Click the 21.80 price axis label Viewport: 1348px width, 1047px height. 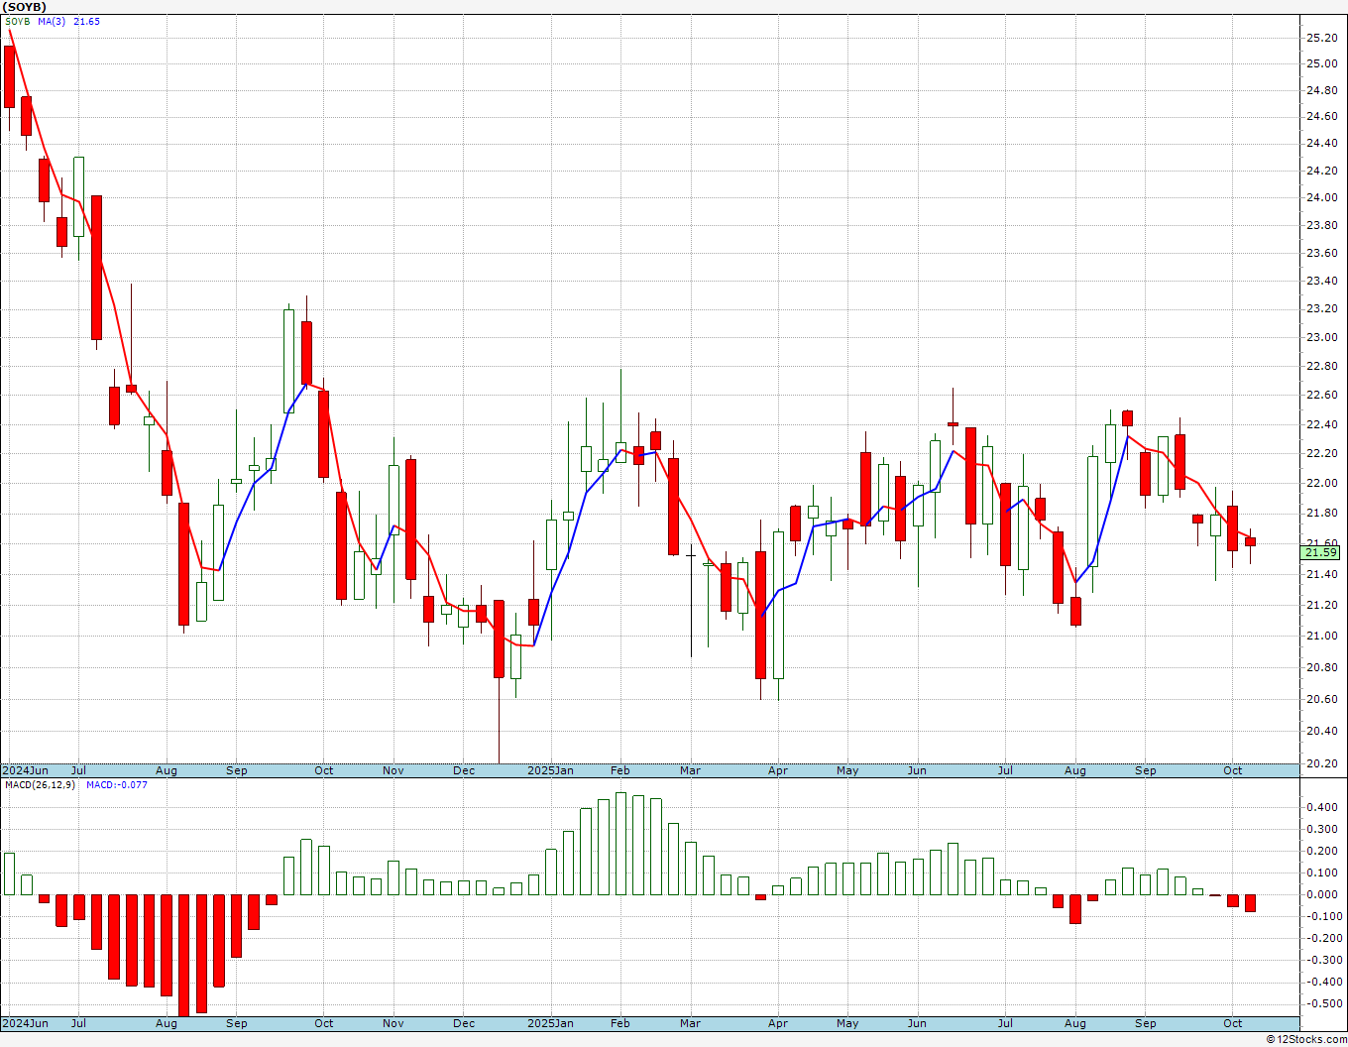(x=1322, y=513)
